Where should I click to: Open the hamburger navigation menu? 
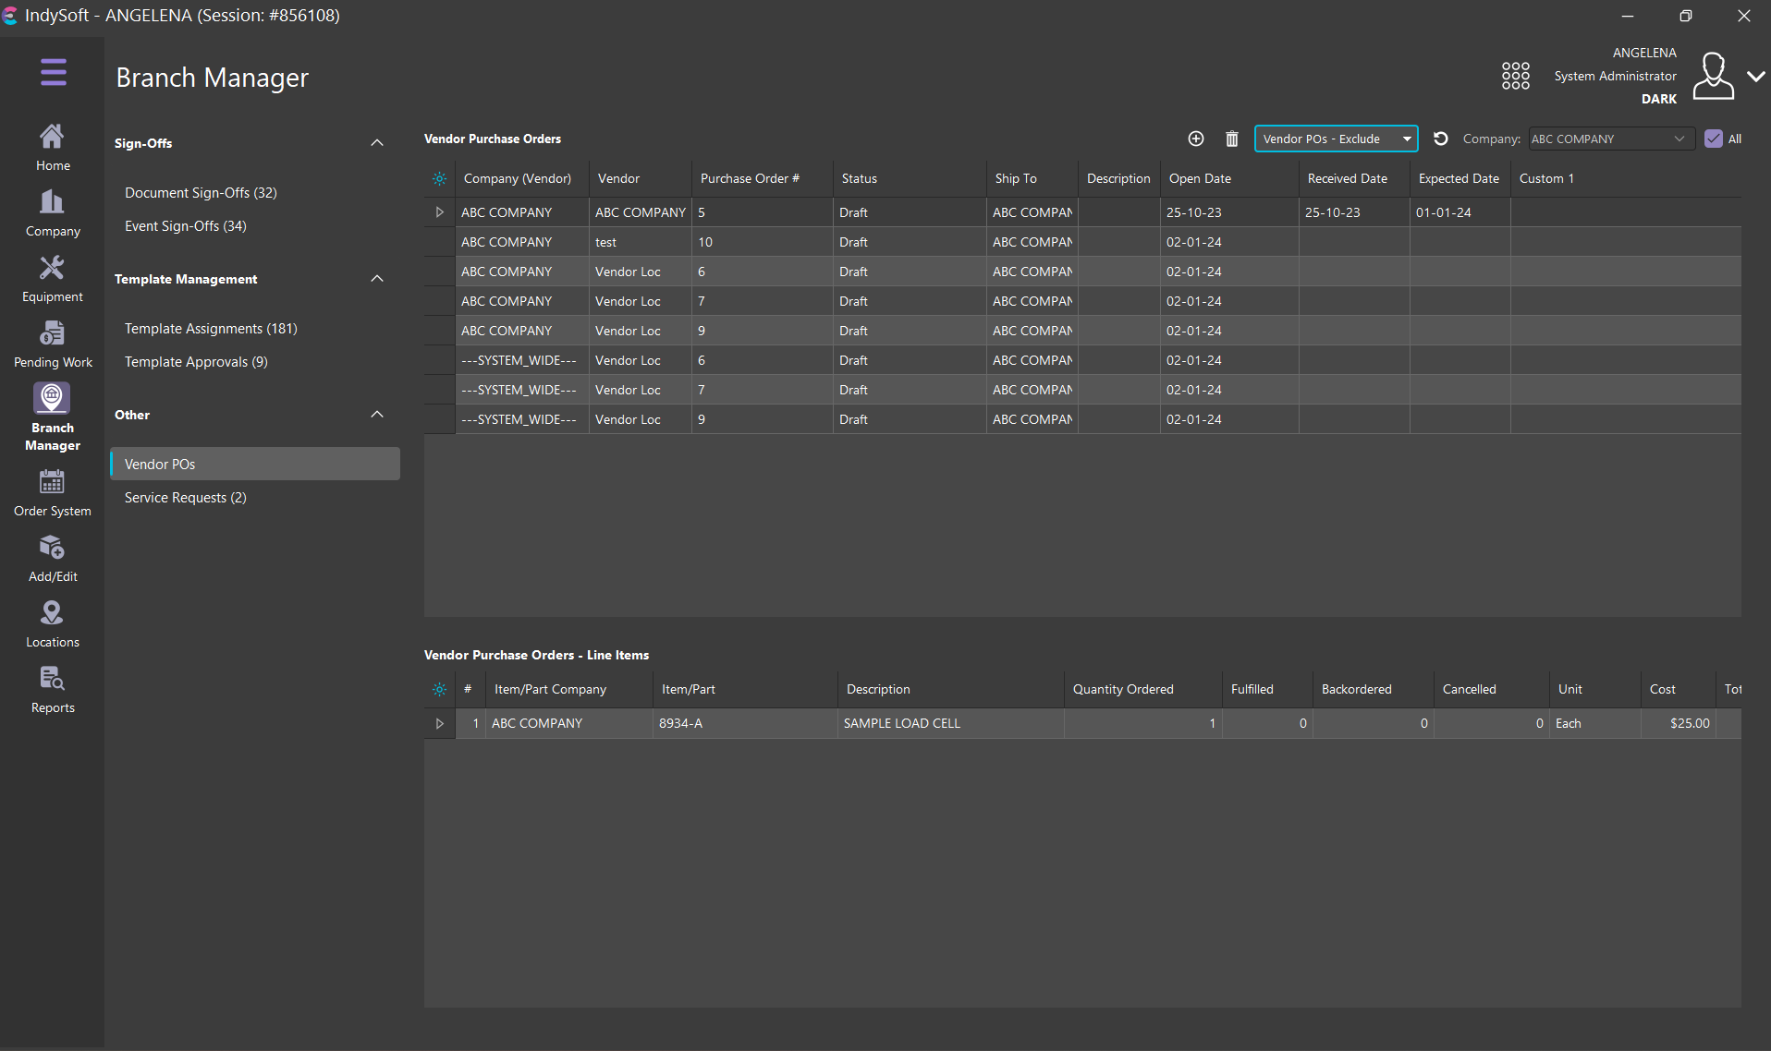[x=53, y=72]
